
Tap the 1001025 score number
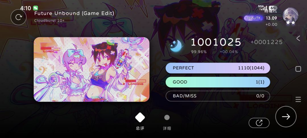coord(216,42)
